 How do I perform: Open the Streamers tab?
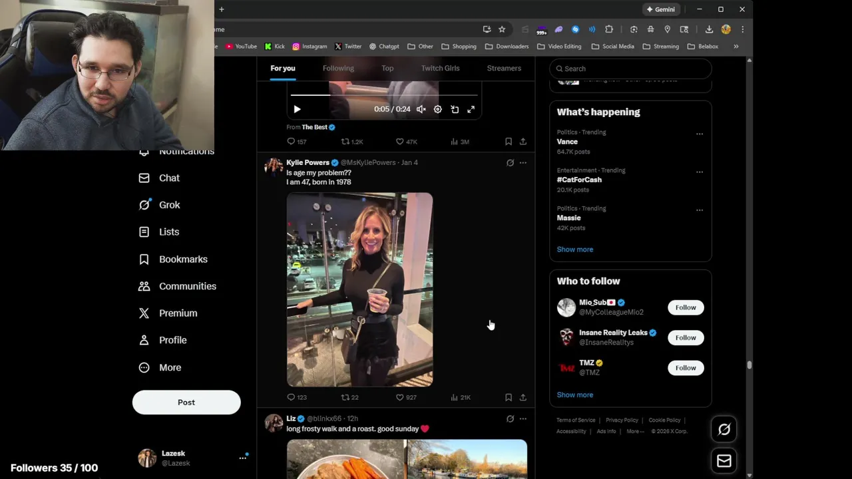pos(504,69)
